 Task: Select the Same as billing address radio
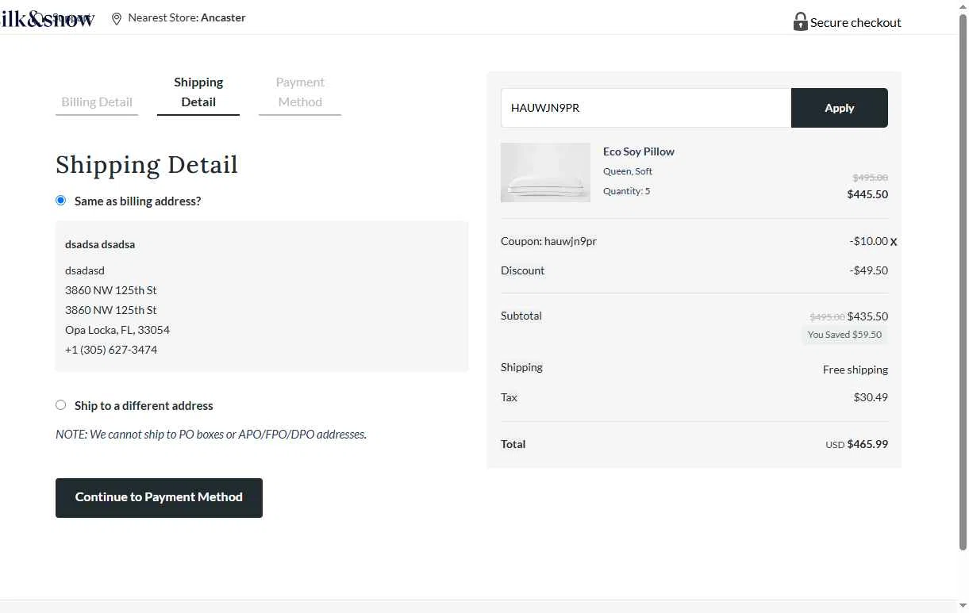coord(60,201)
